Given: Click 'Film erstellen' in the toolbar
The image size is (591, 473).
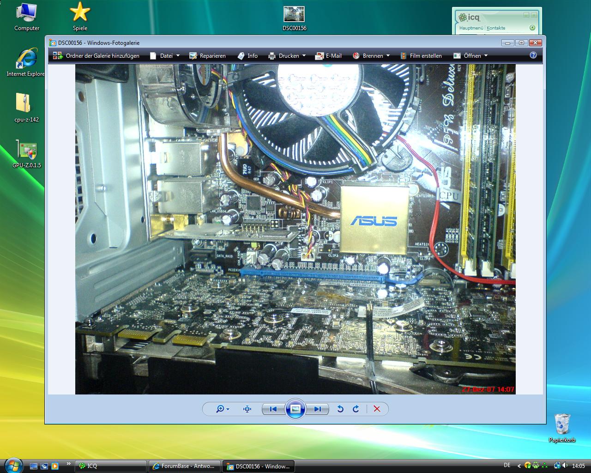Looking at the screenshot, I should [421, 55].
